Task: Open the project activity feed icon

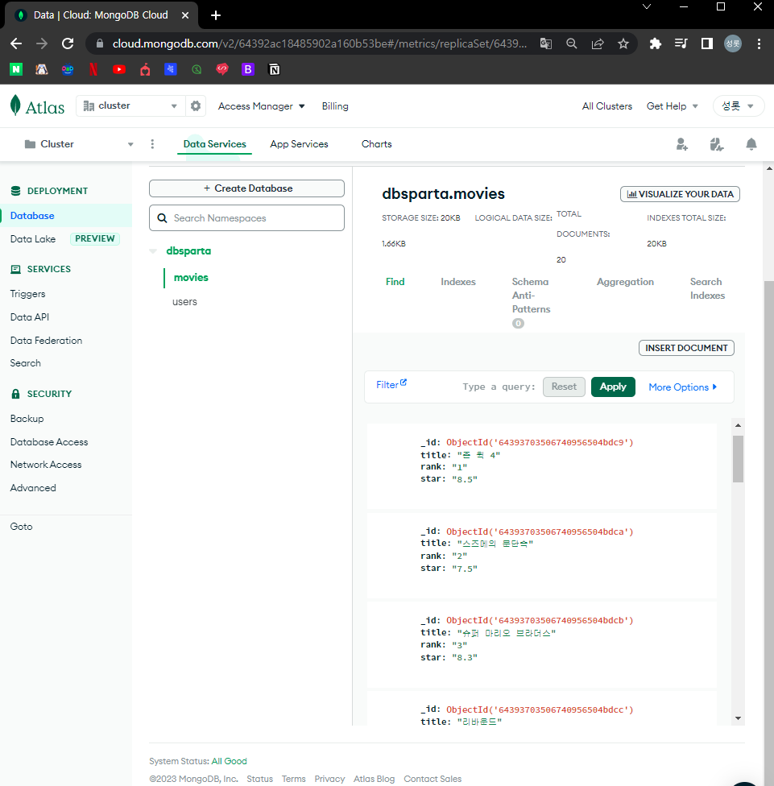Action: (716, 144)
